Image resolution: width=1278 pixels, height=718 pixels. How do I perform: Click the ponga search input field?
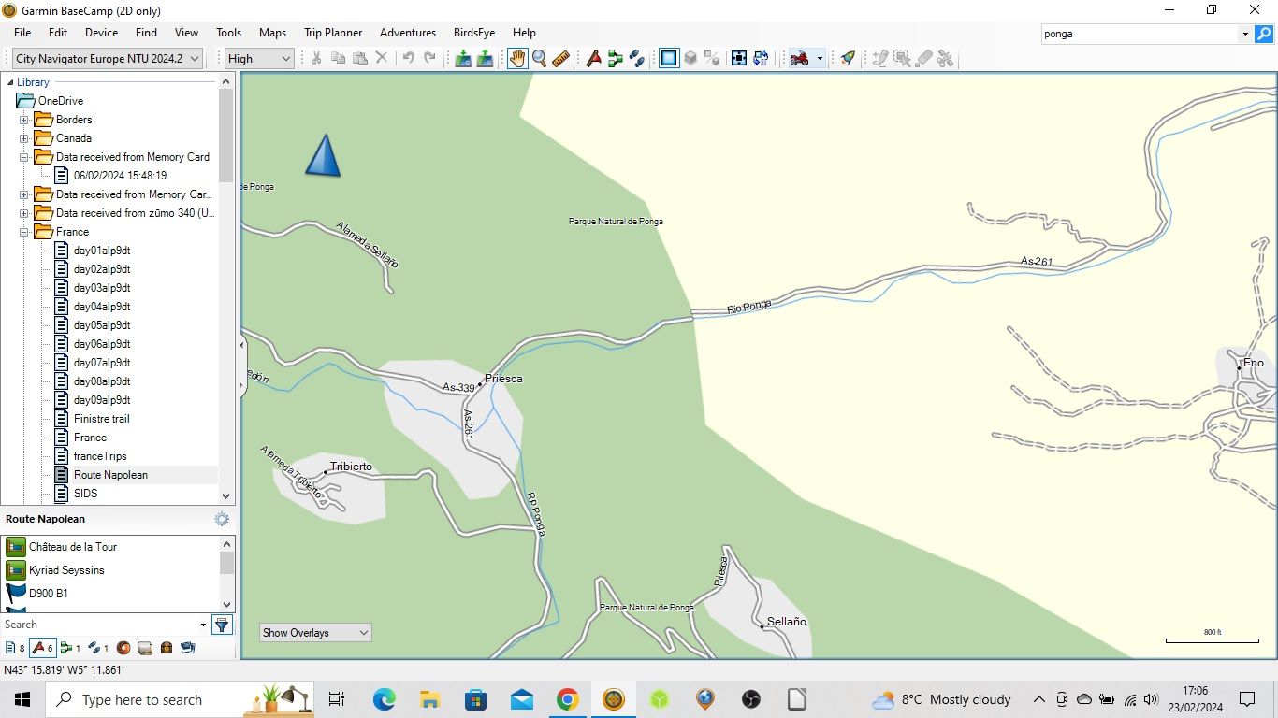pyautogui.click(x=1140, y=34)
